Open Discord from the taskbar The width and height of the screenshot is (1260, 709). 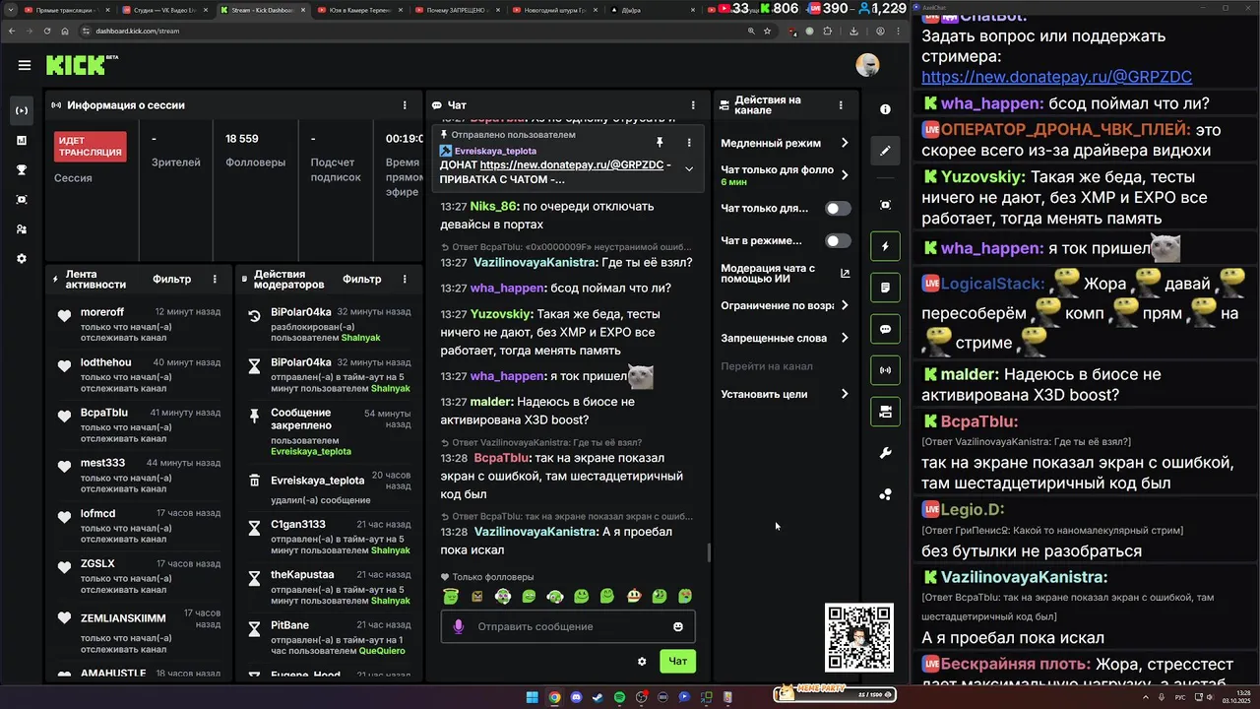(x=575, y=697)
